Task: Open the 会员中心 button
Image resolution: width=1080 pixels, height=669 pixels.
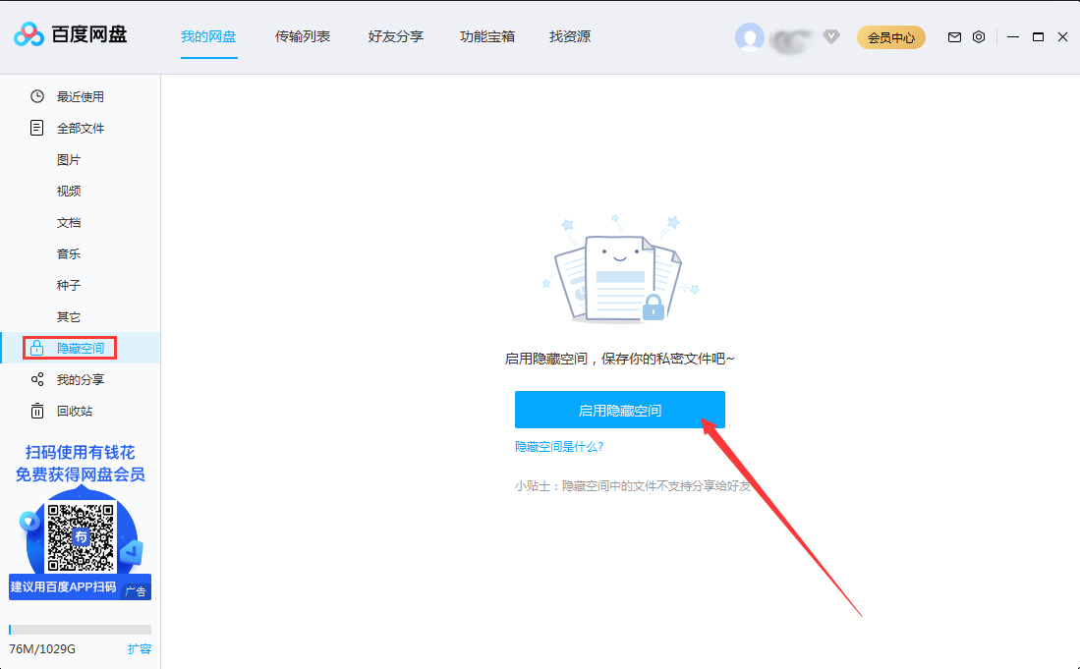Action: 890,36
